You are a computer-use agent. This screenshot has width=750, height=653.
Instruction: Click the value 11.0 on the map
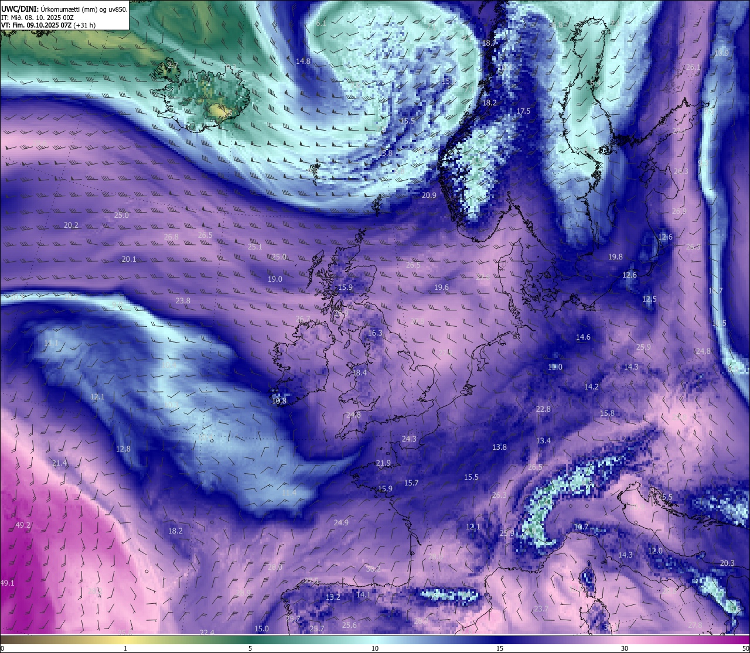[555, 367]
